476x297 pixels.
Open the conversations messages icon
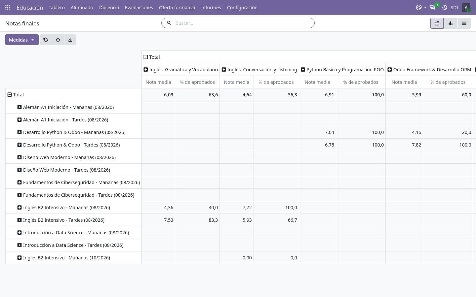(x=432, y=7)
